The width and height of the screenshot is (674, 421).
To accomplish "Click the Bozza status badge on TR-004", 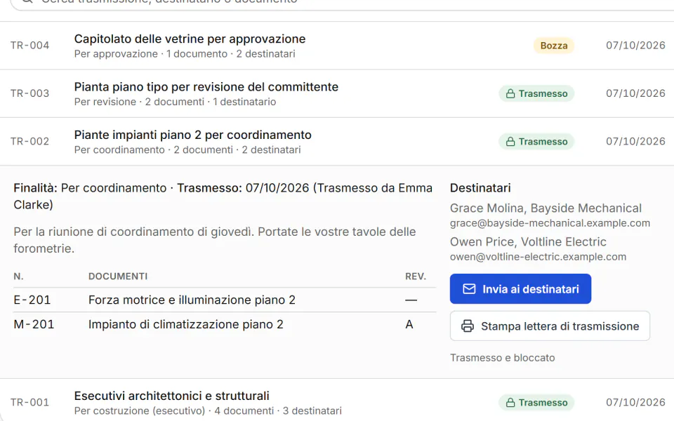I will (x=554, y=46).
